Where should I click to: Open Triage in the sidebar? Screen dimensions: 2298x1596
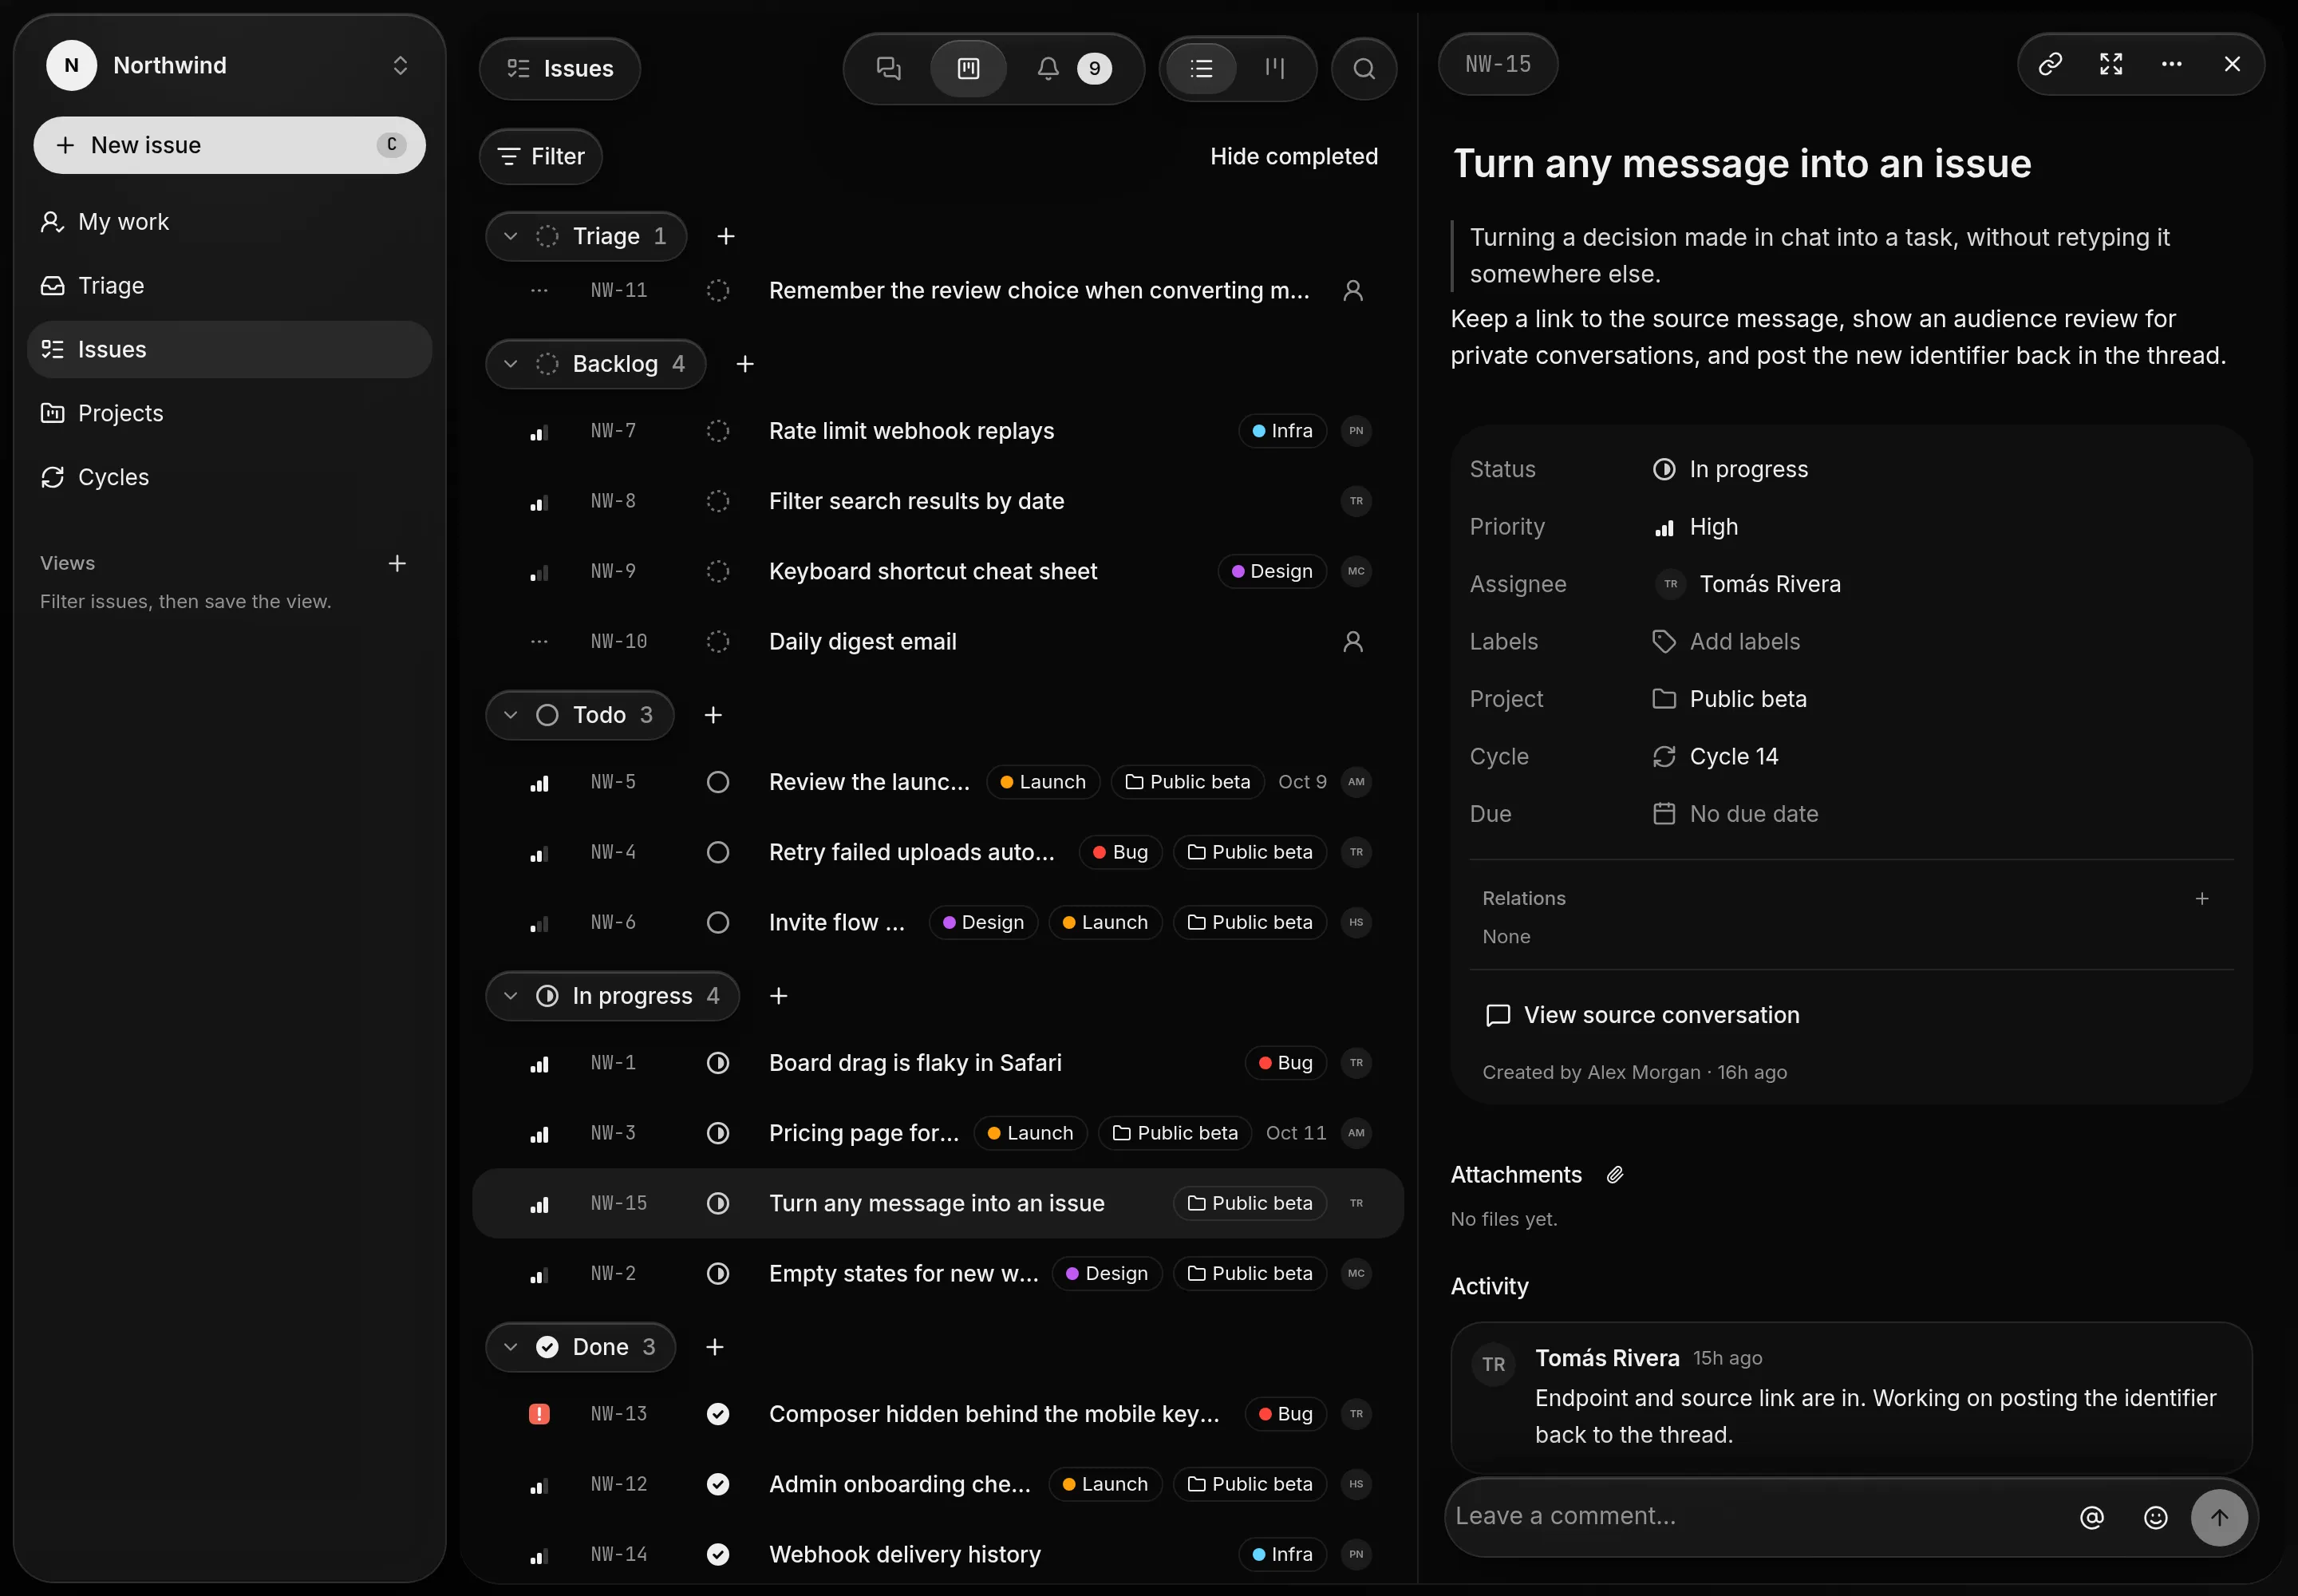pos(229,286)
